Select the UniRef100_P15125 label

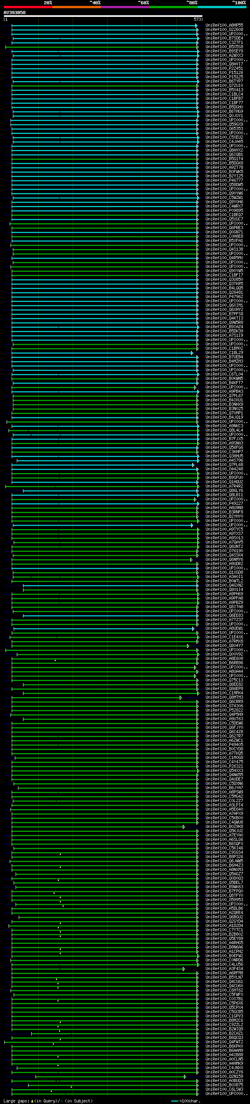click(x=224, y=77)
